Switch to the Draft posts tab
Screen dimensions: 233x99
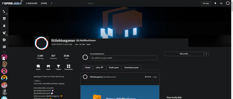[114, 67]
